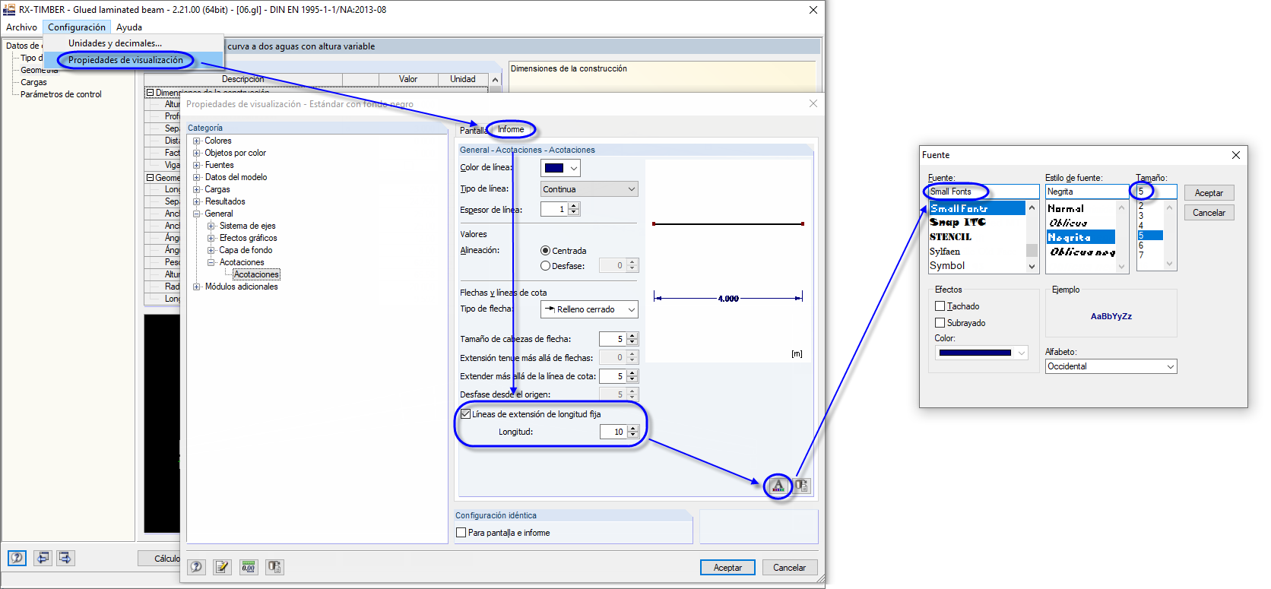Expand the 'Datos del modelo' category
Image resolution: width=1271 pixels, height=589 pixels.
click(x=197, y=177)
